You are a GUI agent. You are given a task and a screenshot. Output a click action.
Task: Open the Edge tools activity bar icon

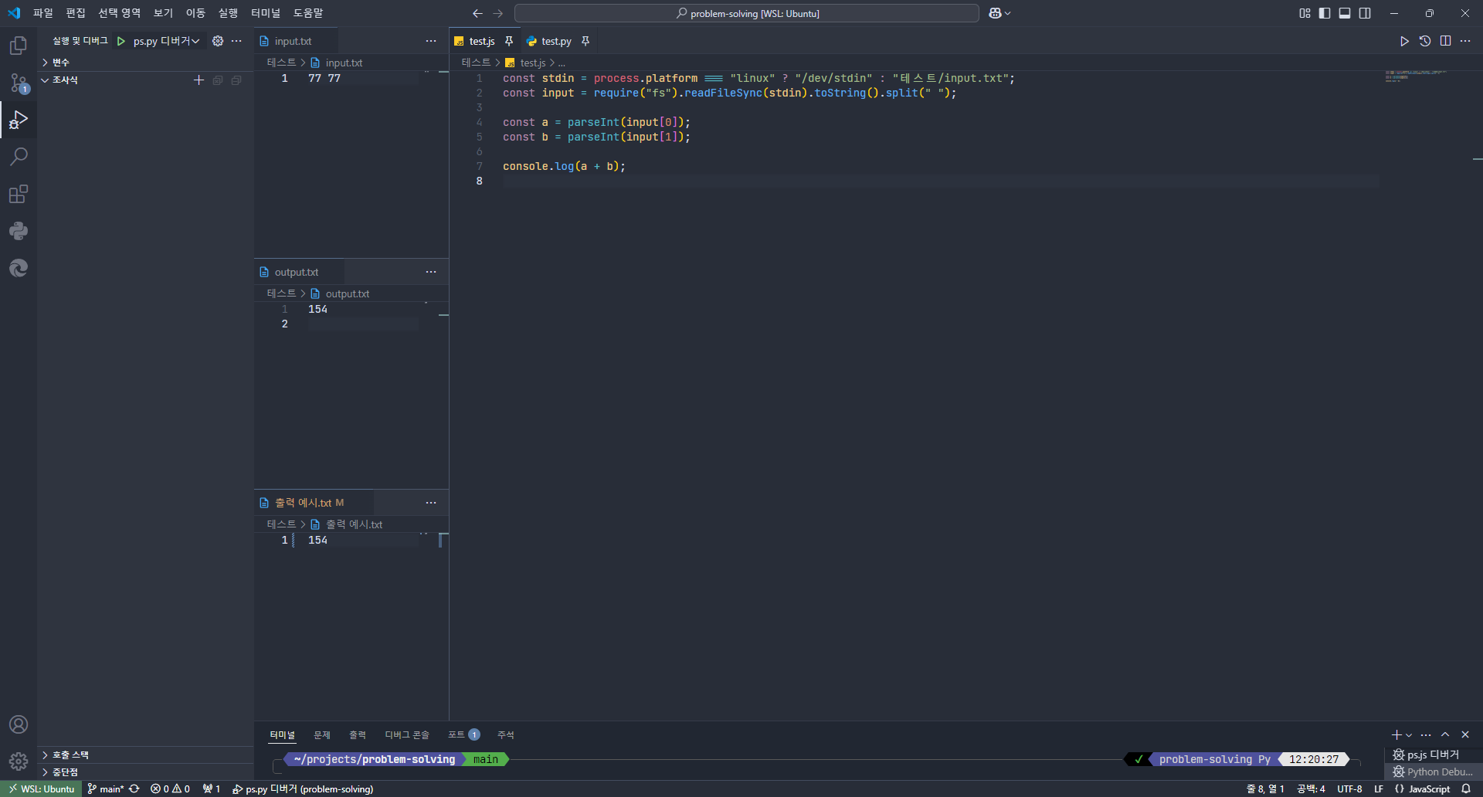point(19,268)
